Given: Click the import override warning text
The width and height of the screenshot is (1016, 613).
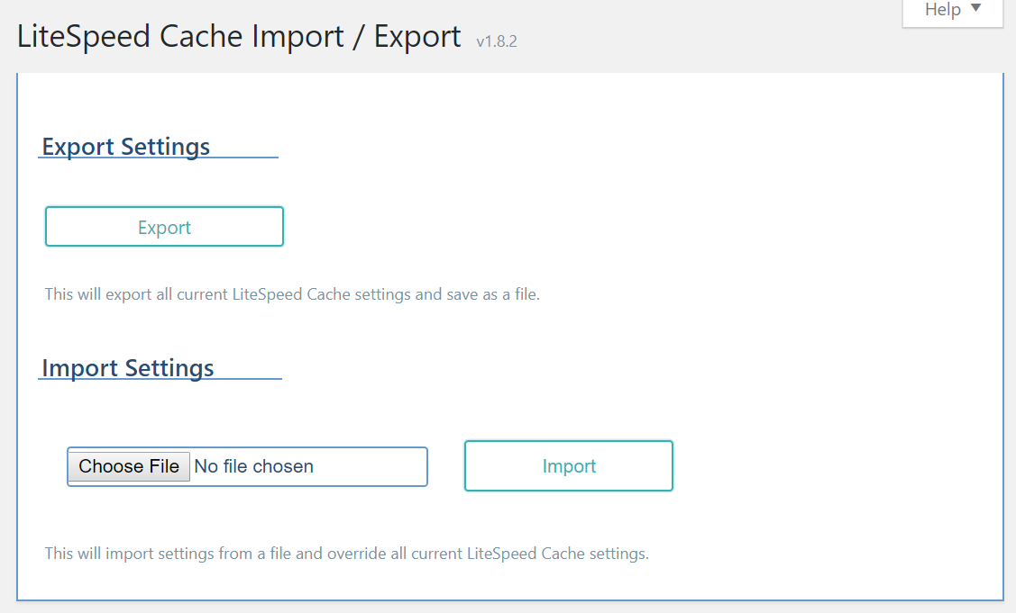Looking at the screenshot, I should pyautogui.click(x=347, y=554).
